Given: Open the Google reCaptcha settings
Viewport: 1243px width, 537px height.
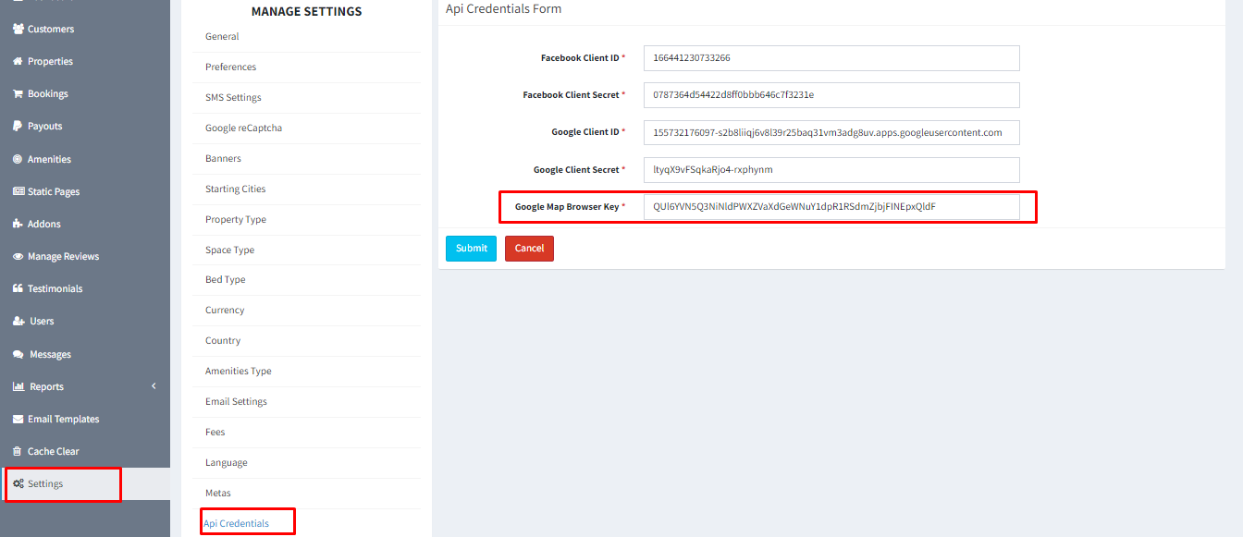Looking at the screenshot, I should (x=243, y=128).
